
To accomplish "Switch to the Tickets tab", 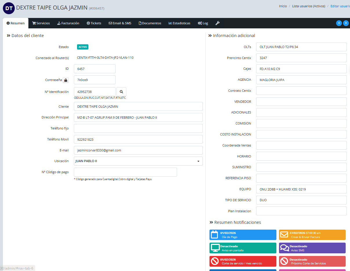I will click(x=94, y=23).
